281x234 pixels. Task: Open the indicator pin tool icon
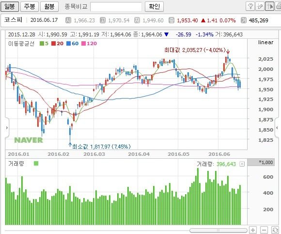pyautogui.click(x=250, y=6)
